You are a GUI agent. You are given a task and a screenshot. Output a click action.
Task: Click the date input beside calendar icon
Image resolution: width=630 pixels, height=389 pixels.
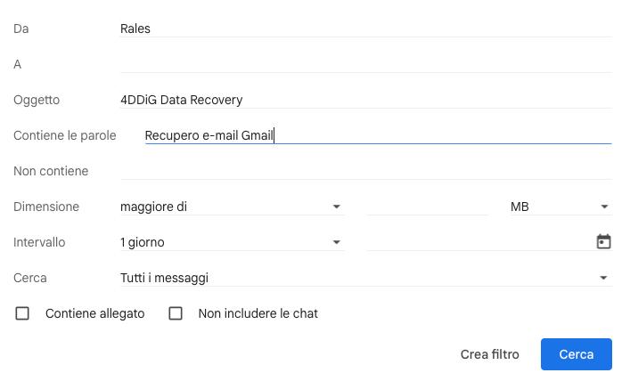[480, 242]
